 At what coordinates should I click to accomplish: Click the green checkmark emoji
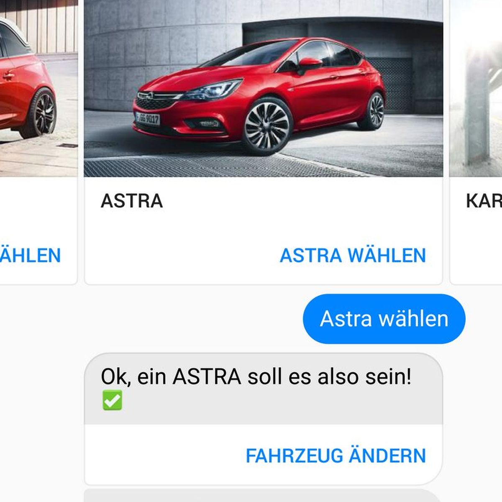tap(112, 400)
